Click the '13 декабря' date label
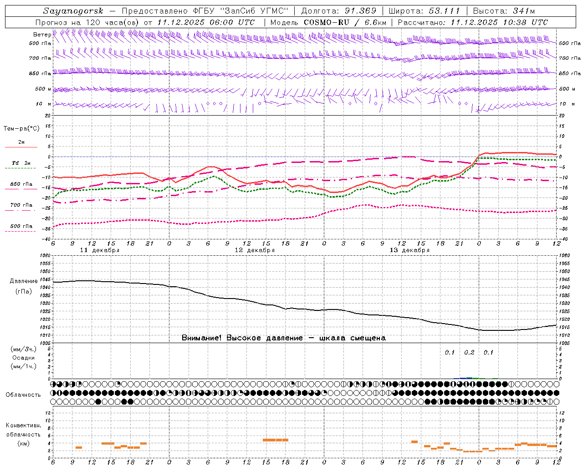This screenshot has height=466, width=583. coord(409,250)
